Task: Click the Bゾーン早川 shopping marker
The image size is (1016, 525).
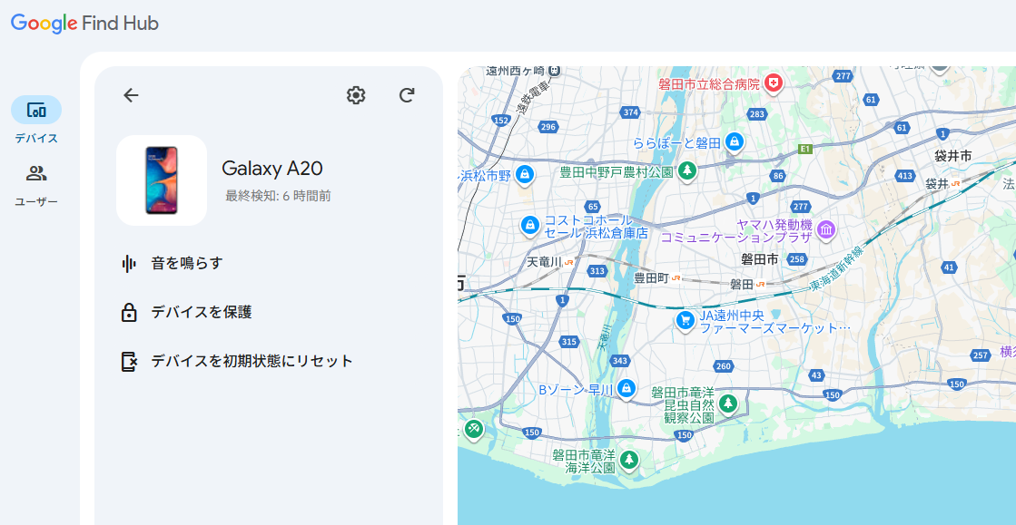Action: pos(625,389)
